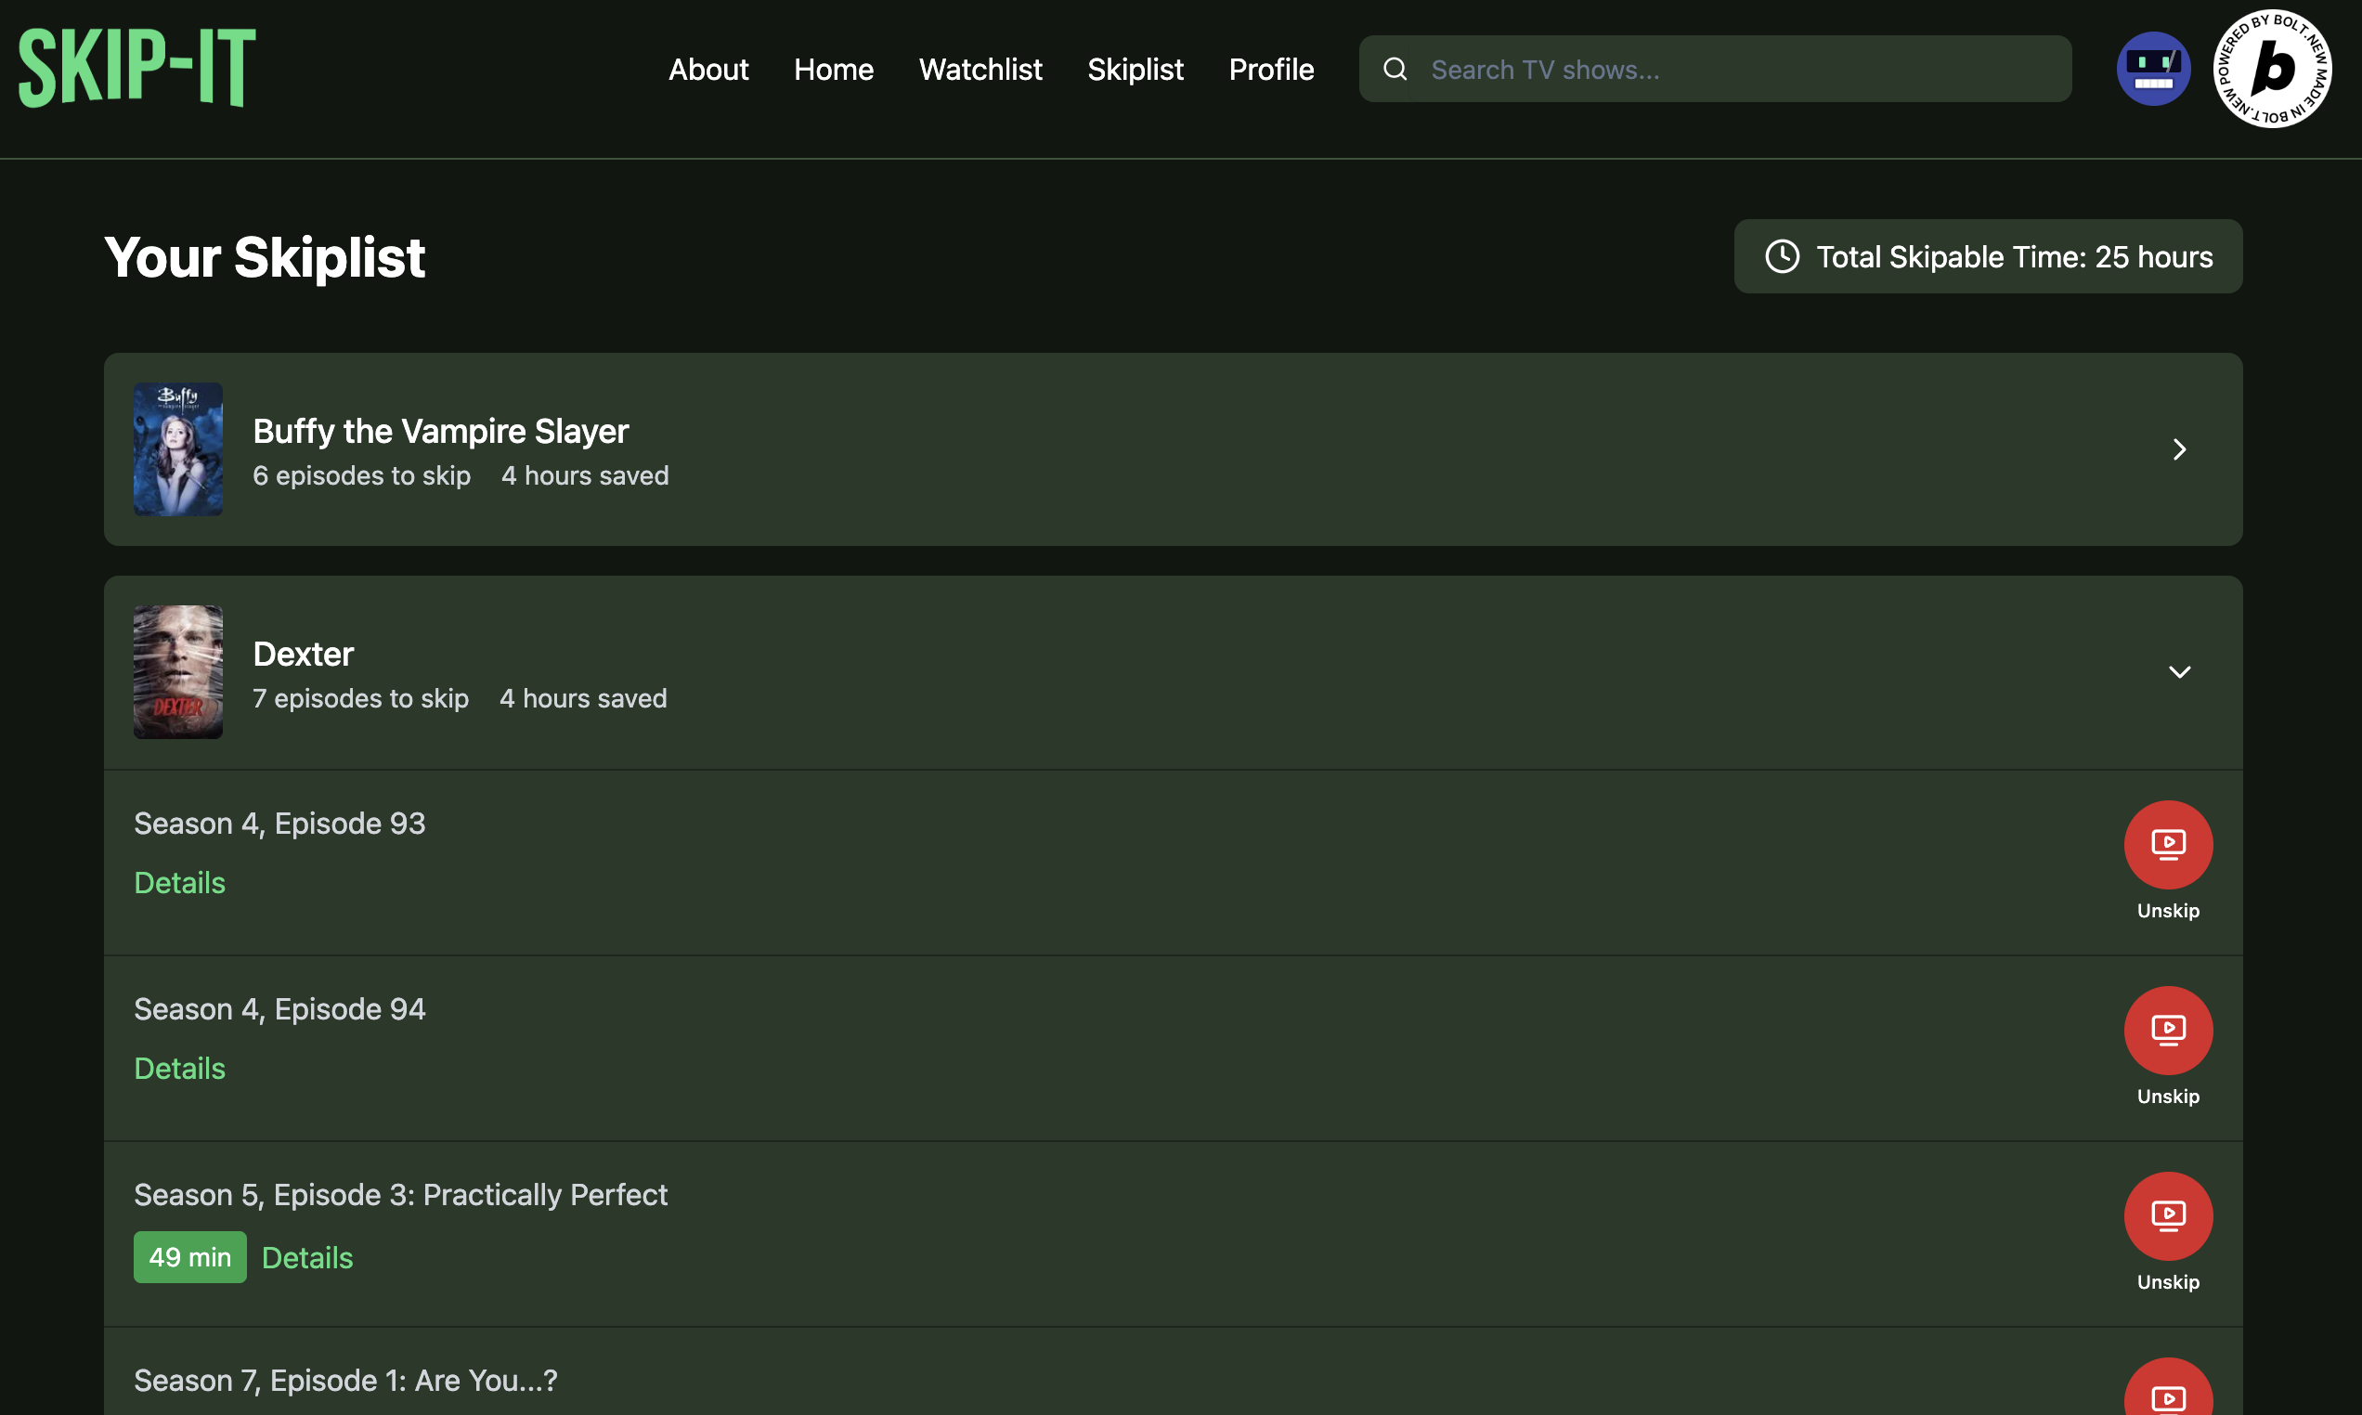Open the Watchlist page

(980, 70)
